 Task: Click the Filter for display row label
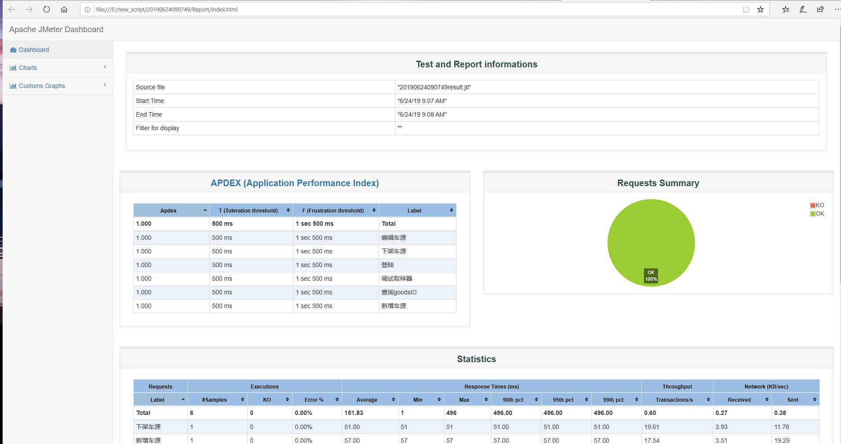[157, 128]
